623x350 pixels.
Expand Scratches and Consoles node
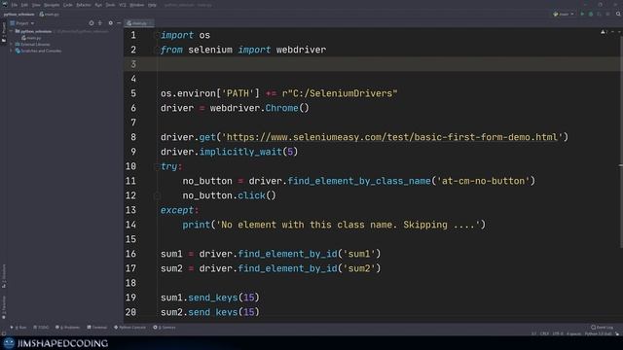click(x=12, y=51)
